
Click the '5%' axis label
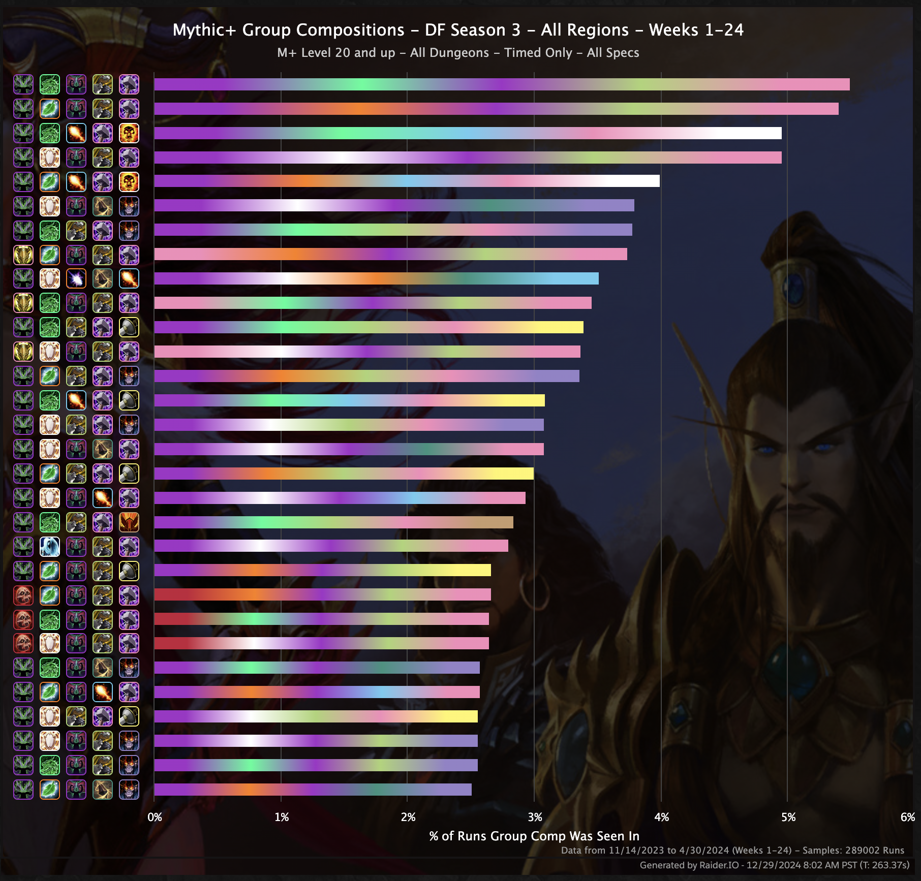point(788,817)
